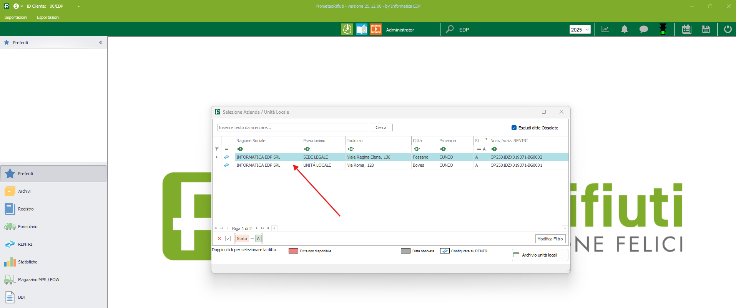736x308 pixels.
Task: Toggle the Stato filter enabled checkbox
Action: 228,238
